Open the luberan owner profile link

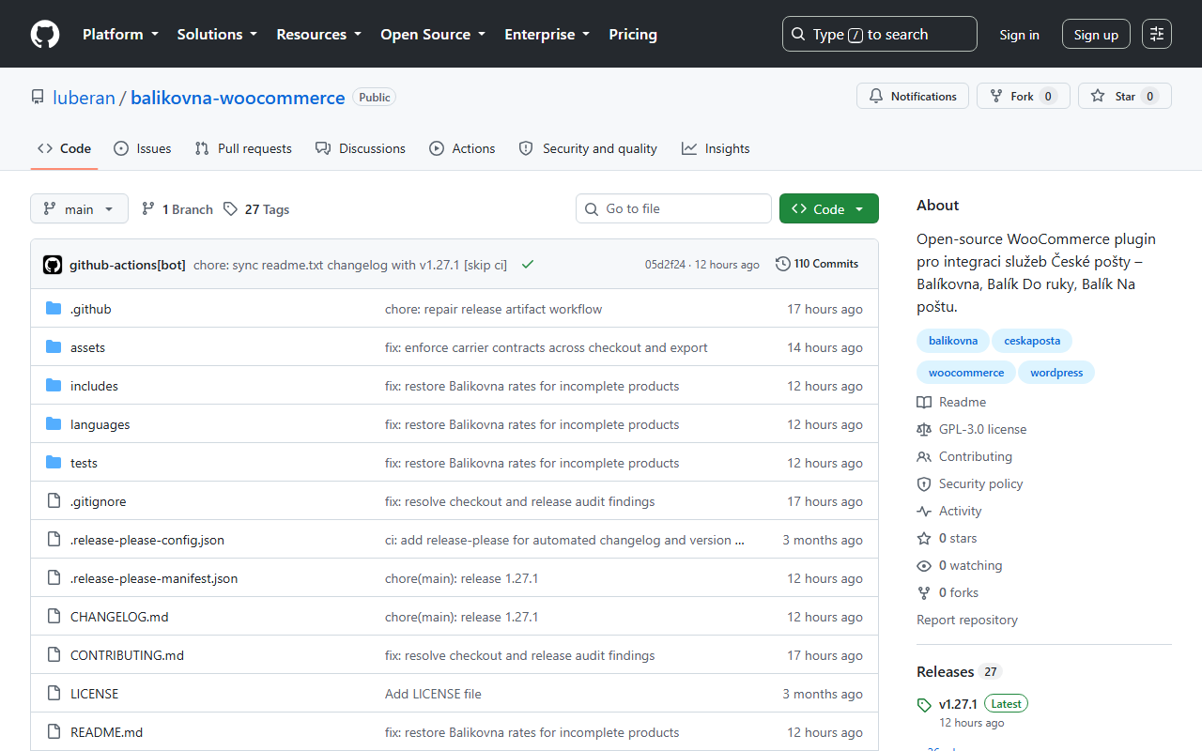[x=84, y=98]
